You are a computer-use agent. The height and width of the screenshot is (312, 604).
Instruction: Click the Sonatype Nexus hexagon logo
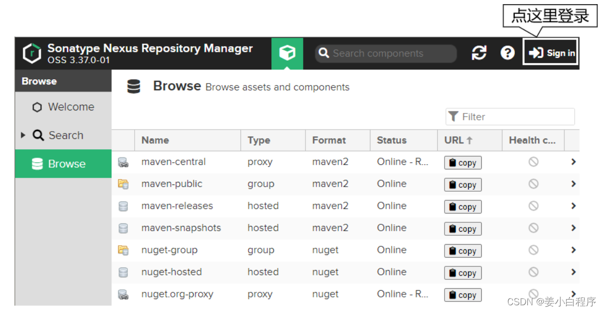coord(32,53)
